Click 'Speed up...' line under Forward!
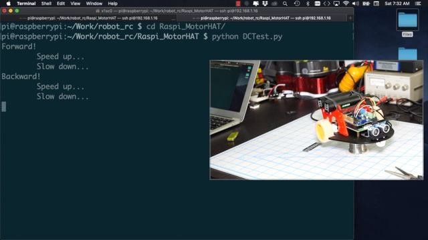Image resolution: width=428 pixels, height=240 pixels. pyautogui.click(x=61, y=57)
